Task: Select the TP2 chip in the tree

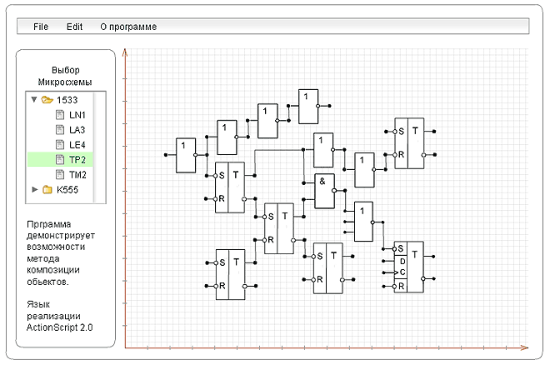Action: [77, 159]
